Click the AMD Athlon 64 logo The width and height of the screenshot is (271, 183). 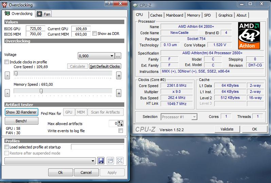click(249, 36)
